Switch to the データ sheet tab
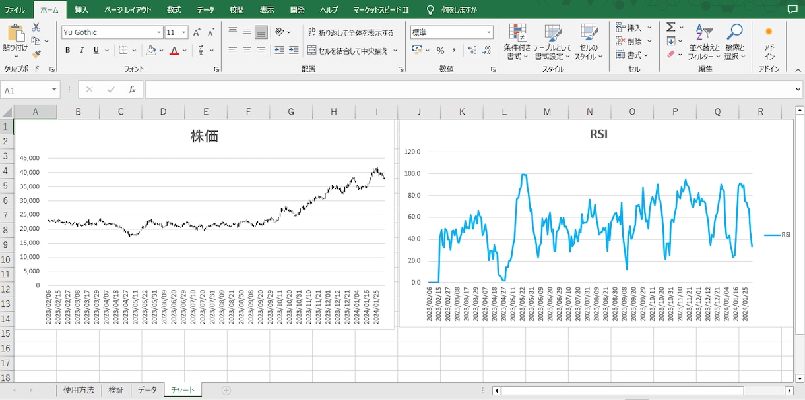Image resolution: width=805 pixels, height=400 pixels. tap(147, 390)
